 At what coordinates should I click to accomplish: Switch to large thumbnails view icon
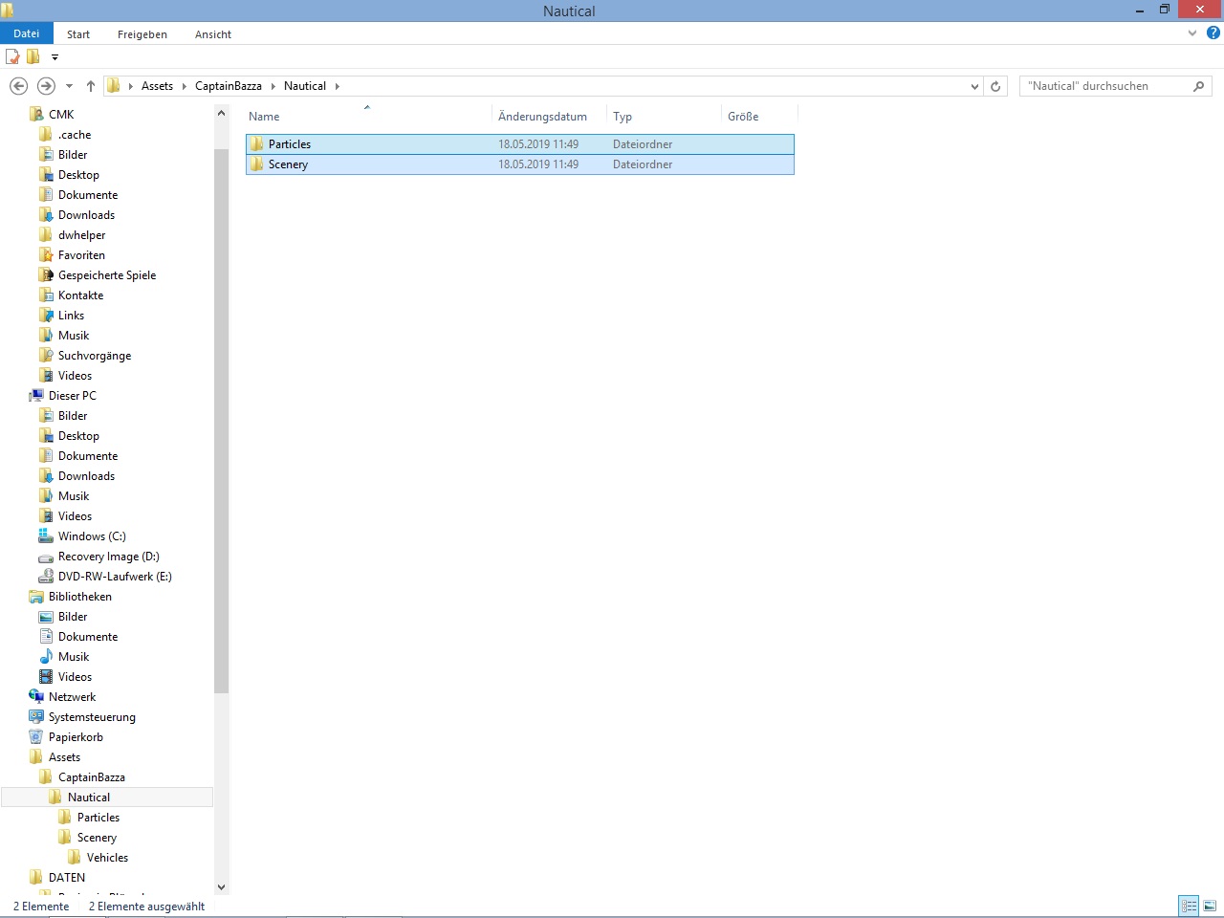[x=1210, y=906]
